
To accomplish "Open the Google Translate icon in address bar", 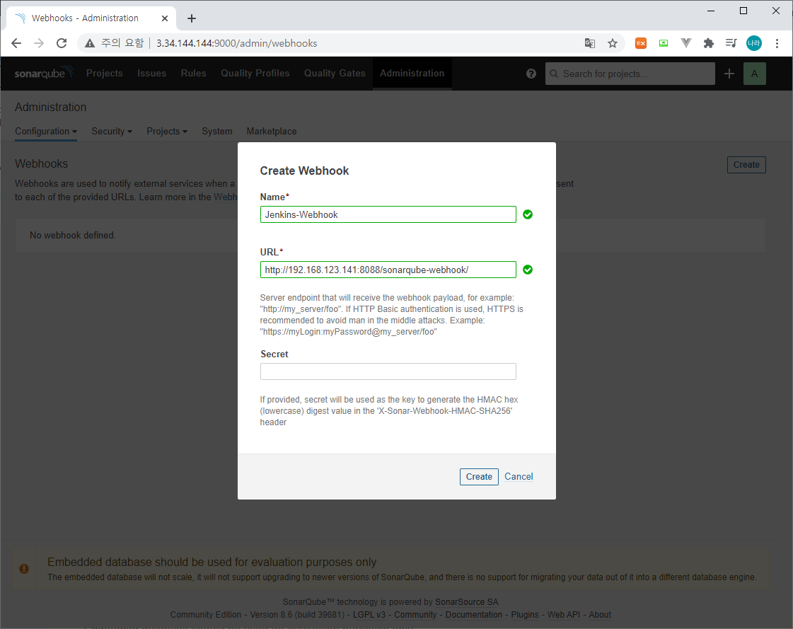I will [x=590, y=43].
